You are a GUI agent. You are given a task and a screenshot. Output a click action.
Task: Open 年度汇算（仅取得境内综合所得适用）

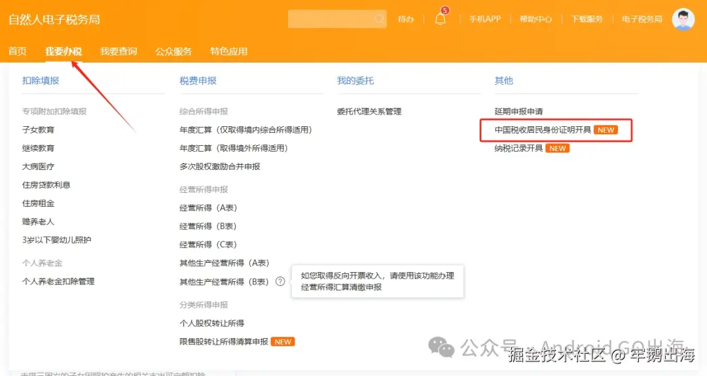(x=245, y=129)
